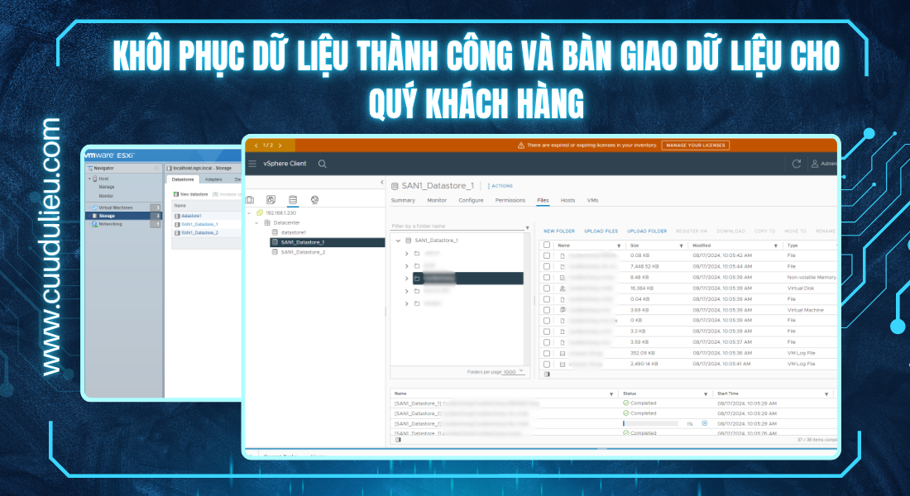Check the 2,490.14 KB VM Log row
Viewport: 910px width, 496px height.
547,365
